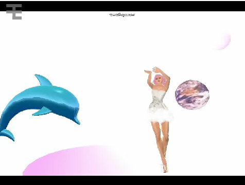The height and width of the screenshot is (185, 245).
Task: Click the dancer's white feathered dress
Action: point(160,106)
